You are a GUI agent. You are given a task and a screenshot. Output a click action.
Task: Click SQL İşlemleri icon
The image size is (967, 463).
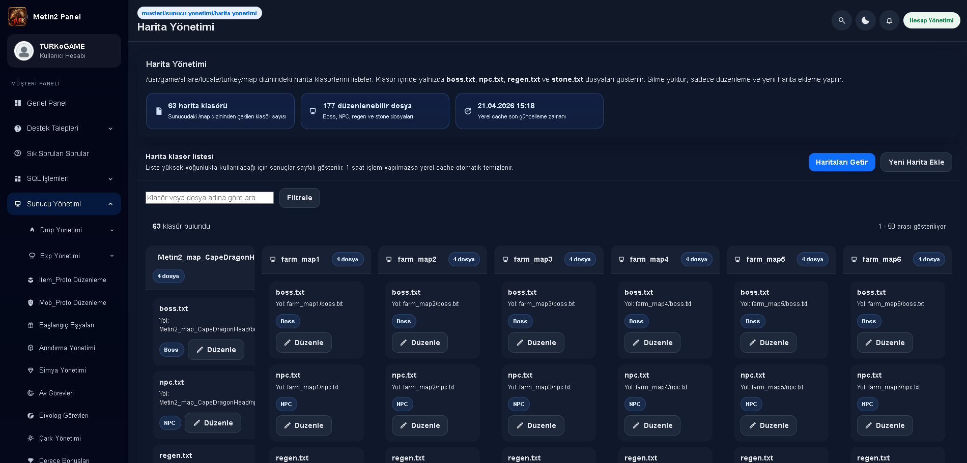click(x=18, y=179)
